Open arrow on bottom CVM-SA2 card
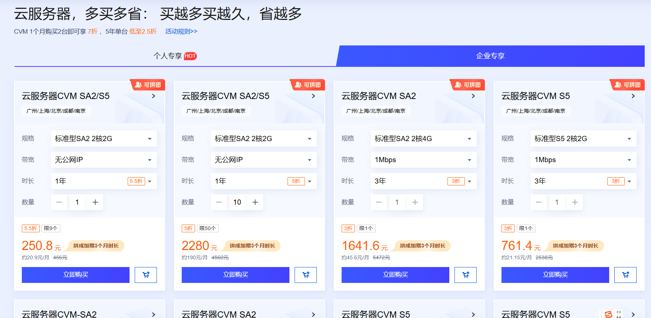 click(x=154, y=314)
